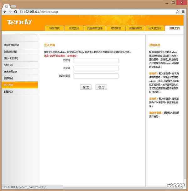188x191 pixels.
Task: Switch to the 頻寬管理 (bandwidth control) tab
Action: tap(116, 28)
